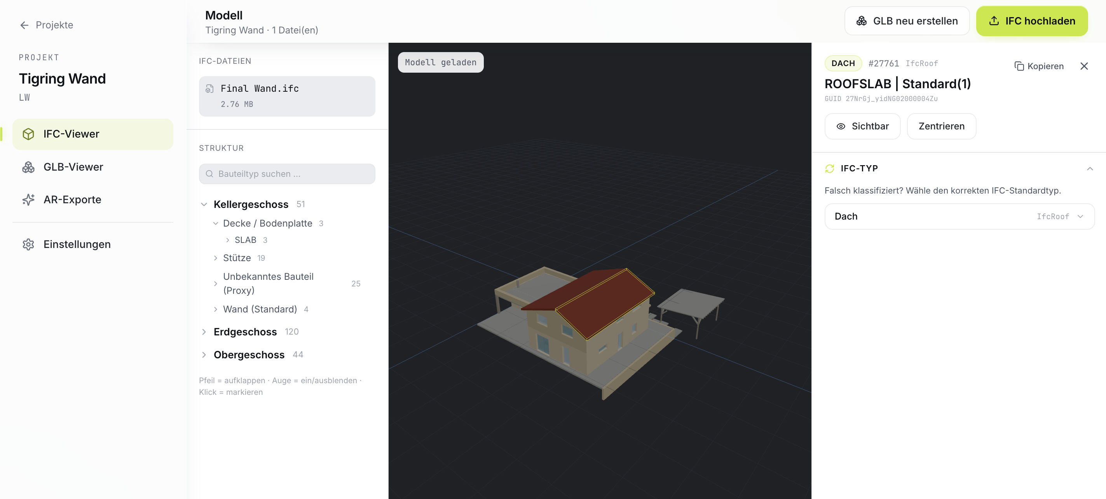Select Wand (Standard) in structure tree
The image size is (1106, 499).
260,309
